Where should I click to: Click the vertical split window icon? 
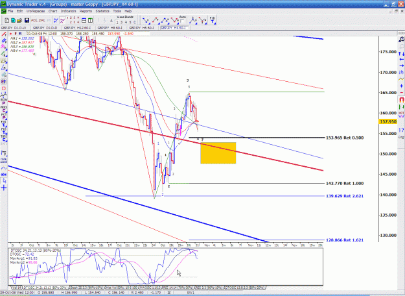[x=91, y=20]
